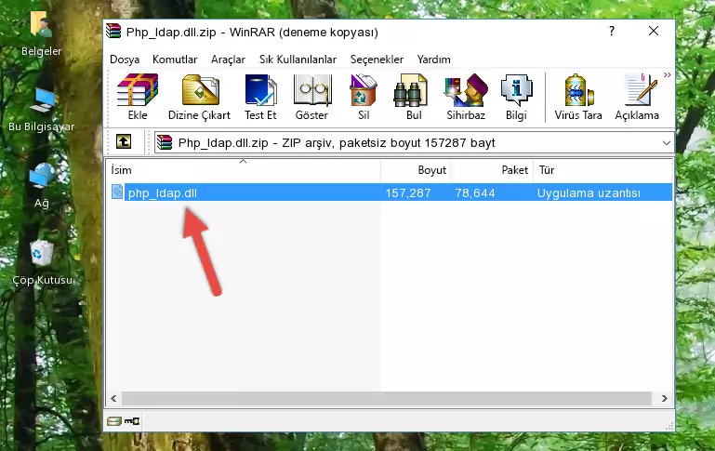Click the horizontal scrollbar track
The height and width of the screenshot is (451, 715).
[386, 398]
